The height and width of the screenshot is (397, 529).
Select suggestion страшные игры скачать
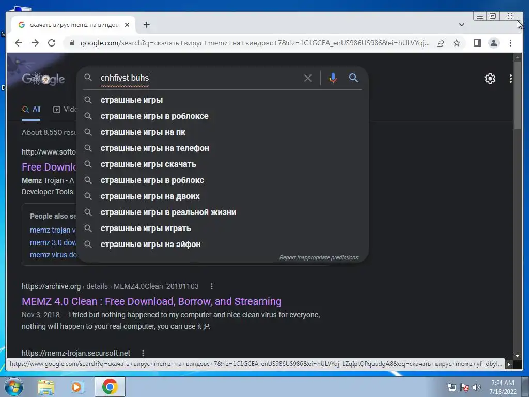223,164
